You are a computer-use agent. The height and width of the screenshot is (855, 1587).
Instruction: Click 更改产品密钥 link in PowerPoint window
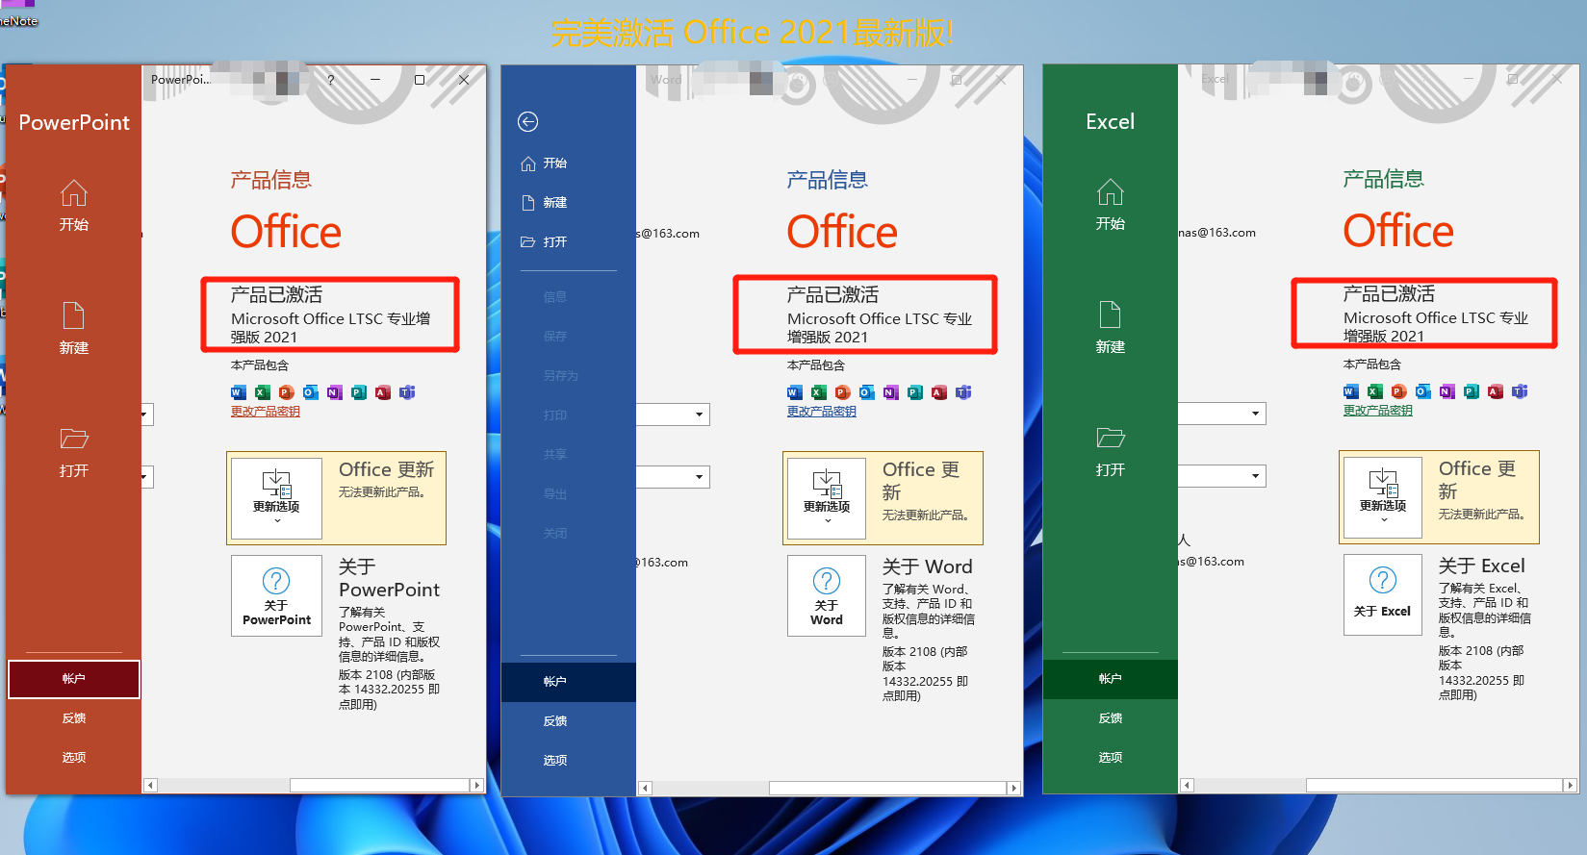click(x=266, y=412)
